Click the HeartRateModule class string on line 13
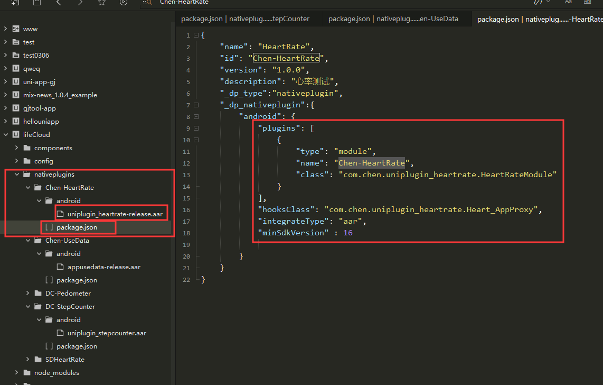 pos(448,175)
